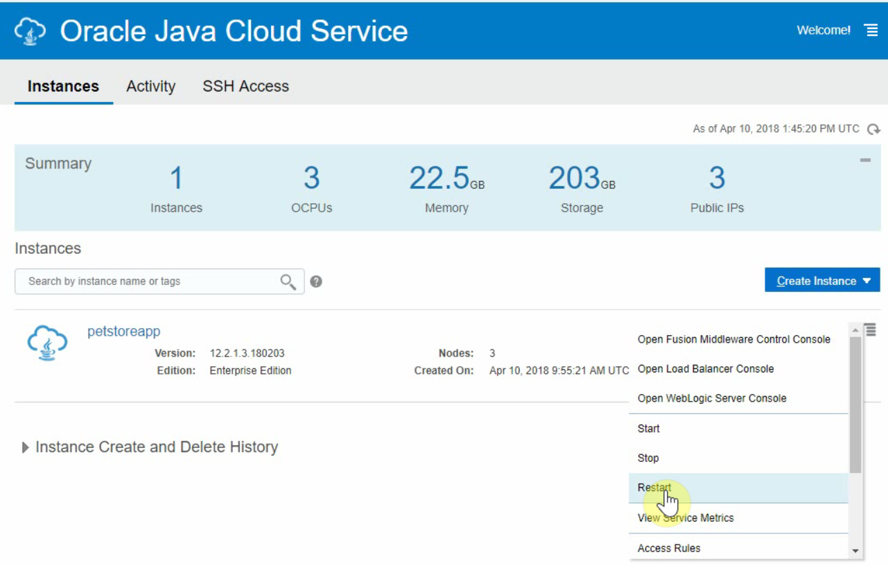888x566 pixels.
Task: Click the Instances summary count
Action: point(176,179)
